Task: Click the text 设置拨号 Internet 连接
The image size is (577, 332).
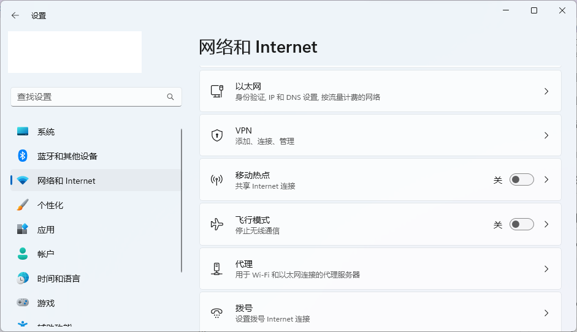Action: 272,319
